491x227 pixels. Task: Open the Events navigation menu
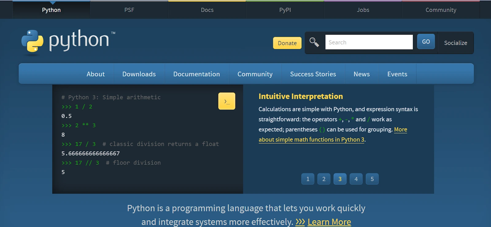click(x=397, y=74)
